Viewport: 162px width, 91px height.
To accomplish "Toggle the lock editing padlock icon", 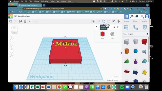I will (x=114, y=27).
